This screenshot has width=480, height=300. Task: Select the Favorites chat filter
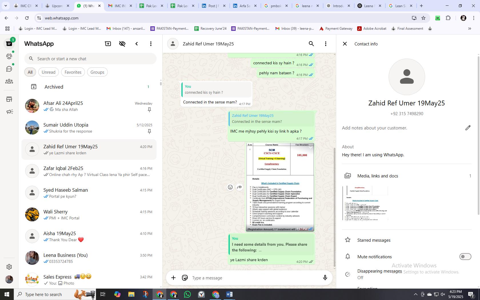73,72
